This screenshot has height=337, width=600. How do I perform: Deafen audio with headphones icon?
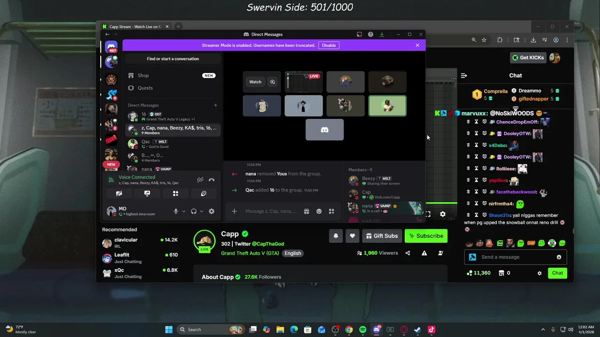click(194, 211)
